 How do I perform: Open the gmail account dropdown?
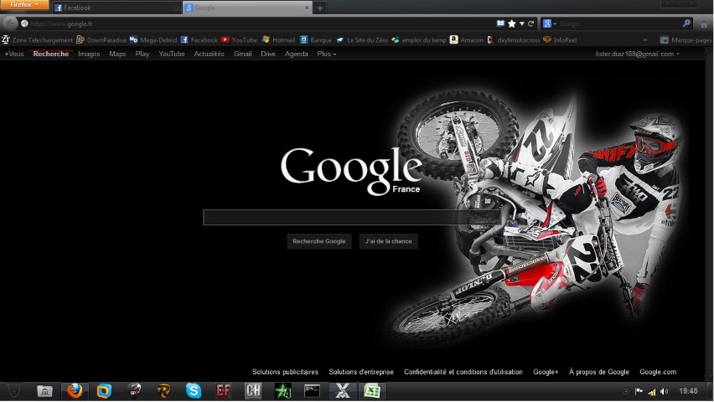click(637, 54)
